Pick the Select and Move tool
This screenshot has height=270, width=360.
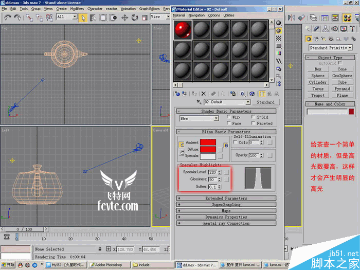coord(124,17)
